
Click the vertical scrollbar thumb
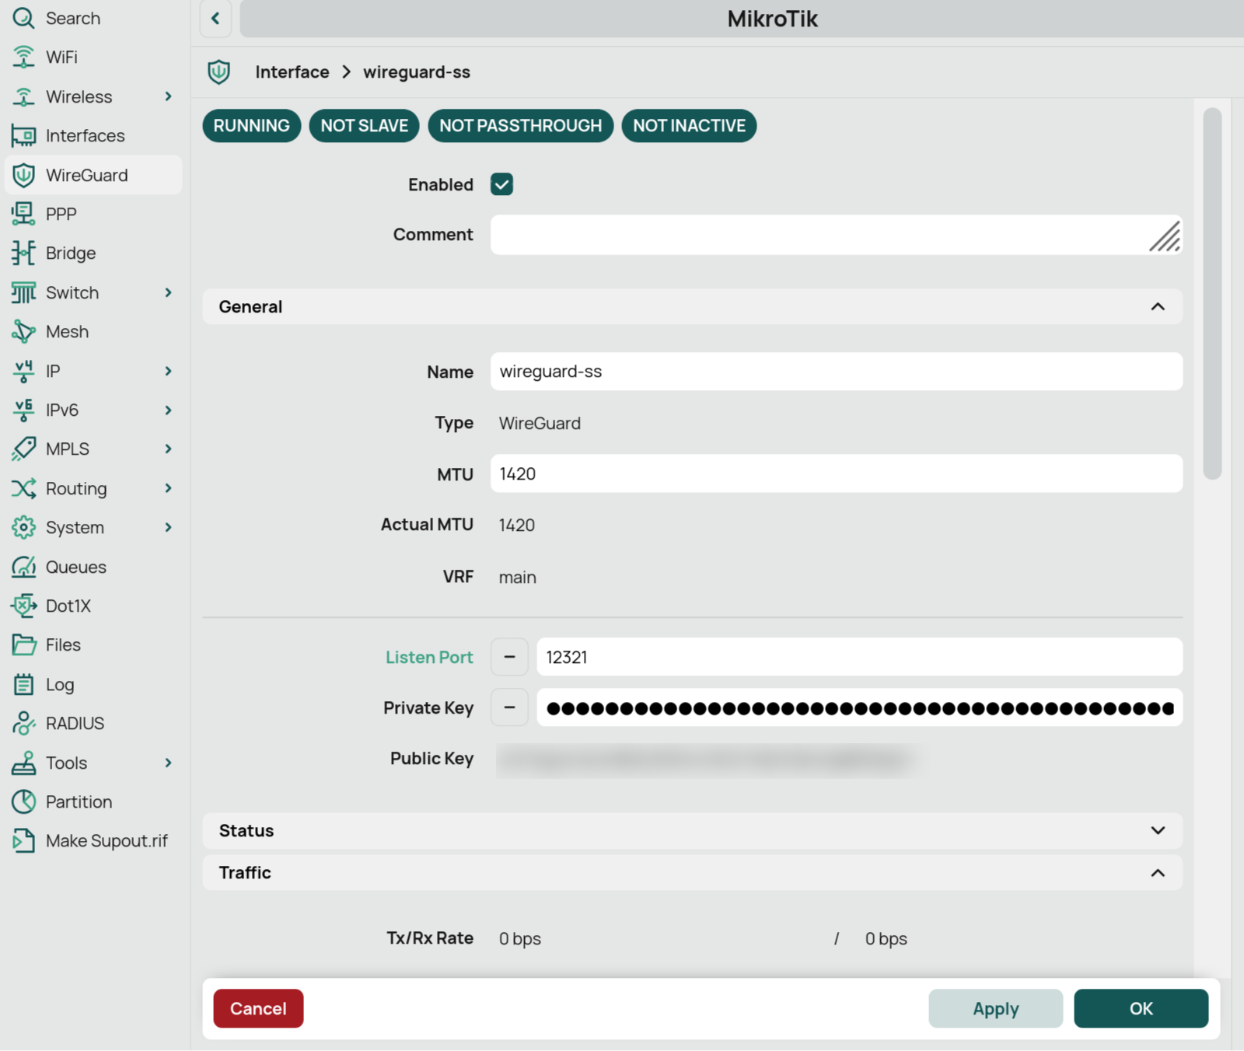point(1212,294)
